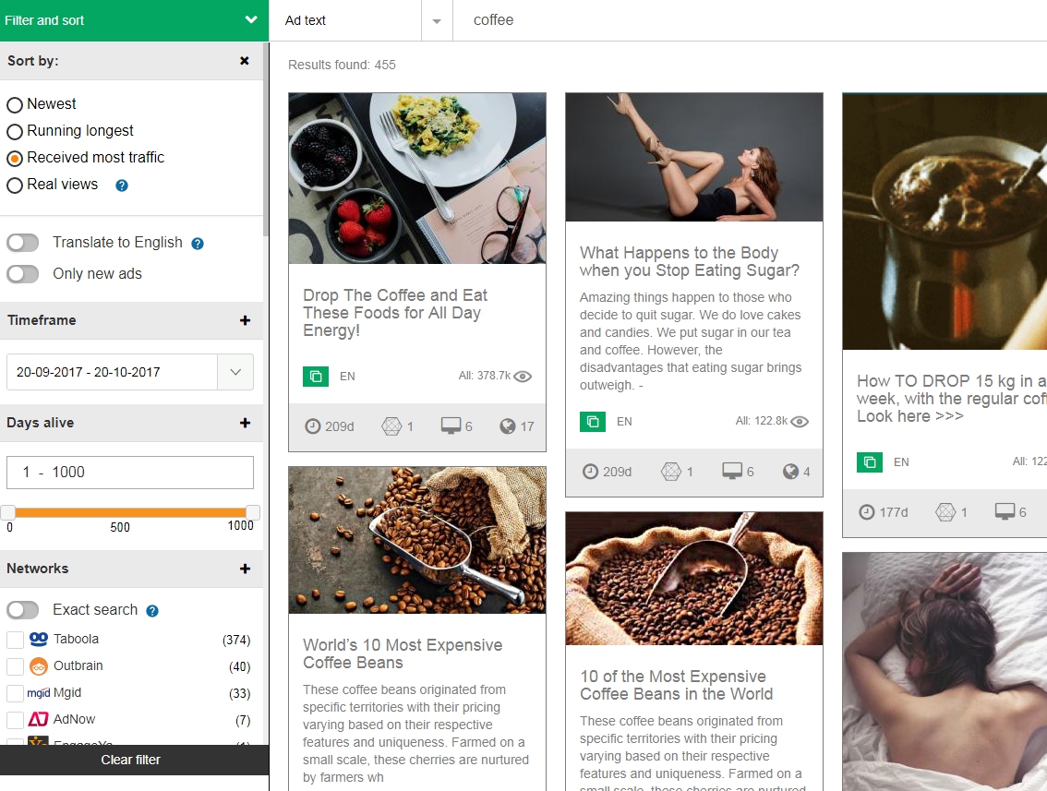Open the coffee sack with scoop thumbnail
1047x791 pixels.
[693, 579]
